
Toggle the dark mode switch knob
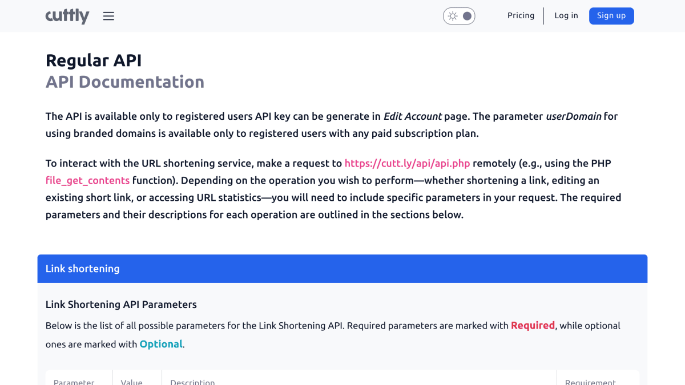(467, 16)
